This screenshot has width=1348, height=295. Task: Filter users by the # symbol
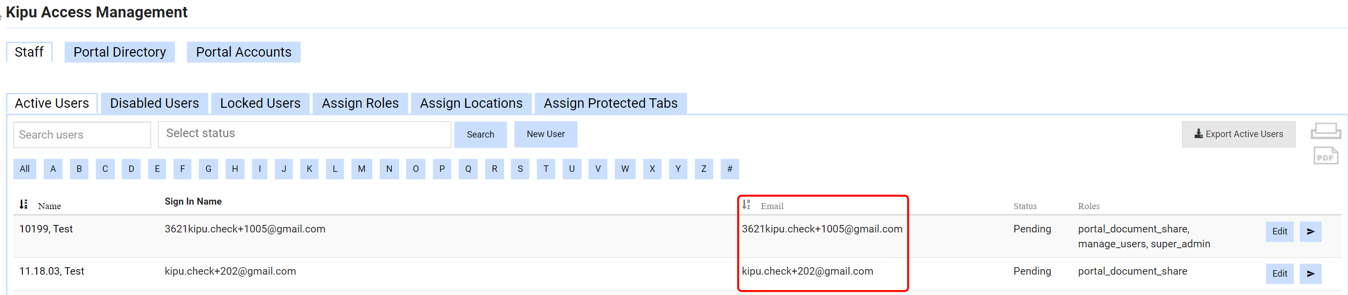(729, 169)
